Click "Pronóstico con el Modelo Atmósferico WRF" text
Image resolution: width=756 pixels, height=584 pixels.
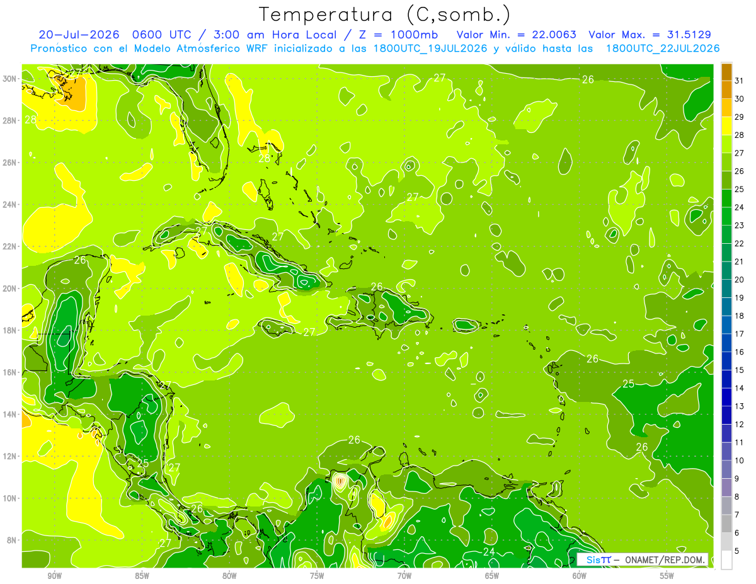click(150, 49)
